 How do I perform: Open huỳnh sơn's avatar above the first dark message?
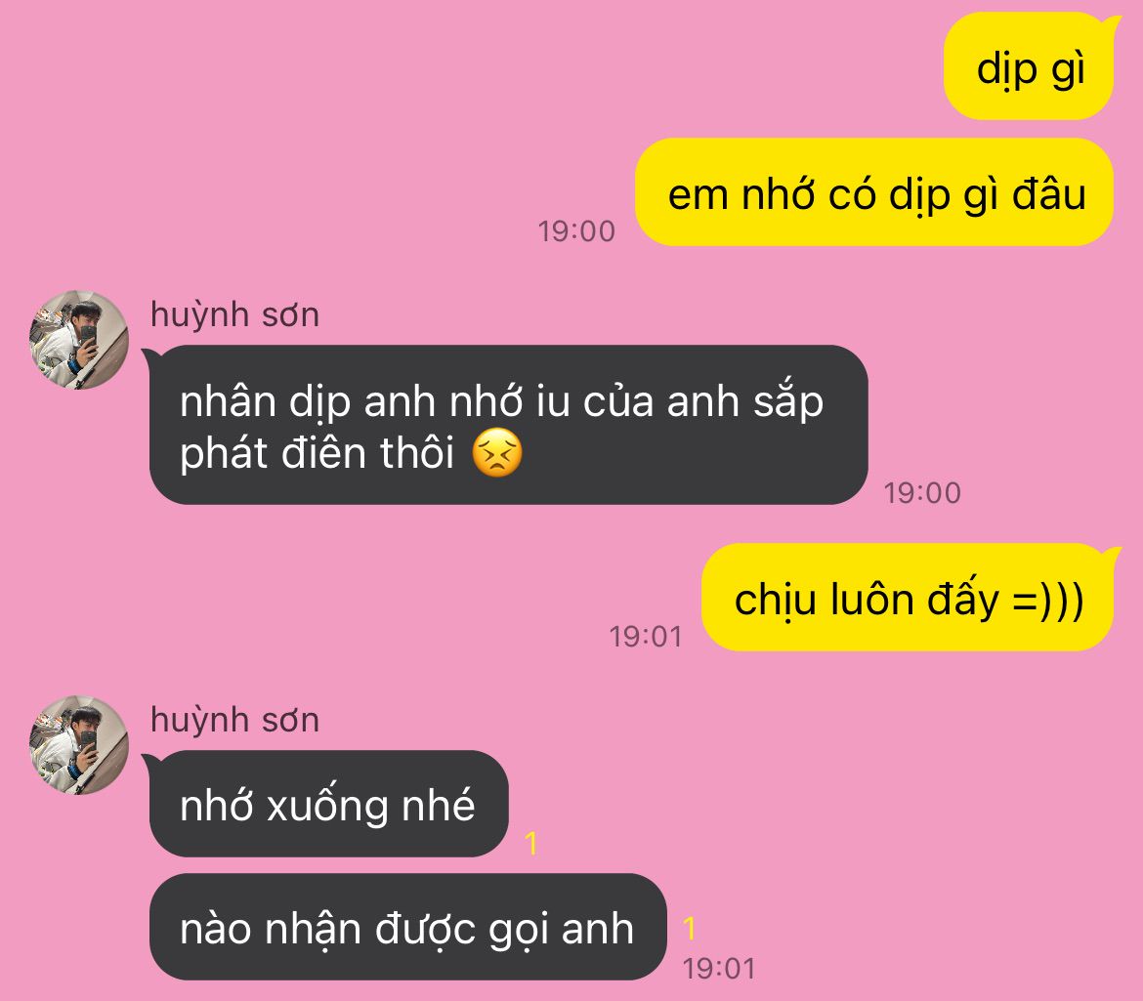79,340
